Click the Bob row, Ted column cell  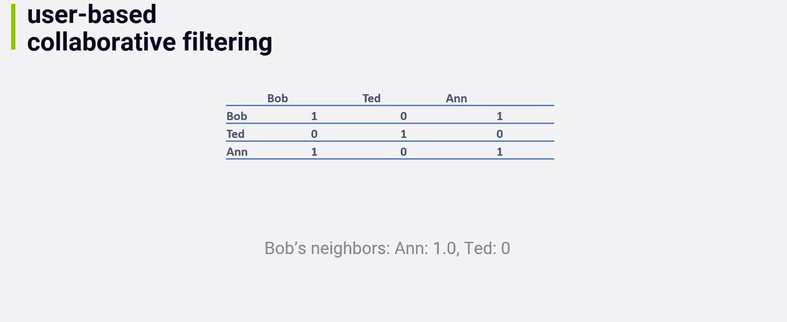(403, 116)
